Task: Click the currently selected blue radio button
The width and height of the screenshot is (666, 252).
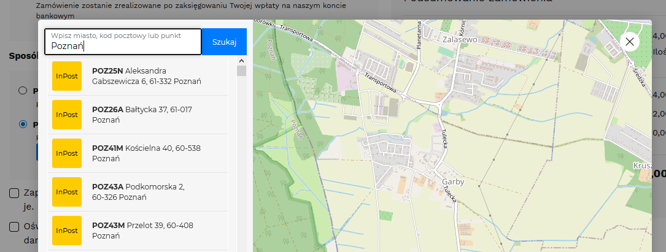Action: [x=23, y=124]
